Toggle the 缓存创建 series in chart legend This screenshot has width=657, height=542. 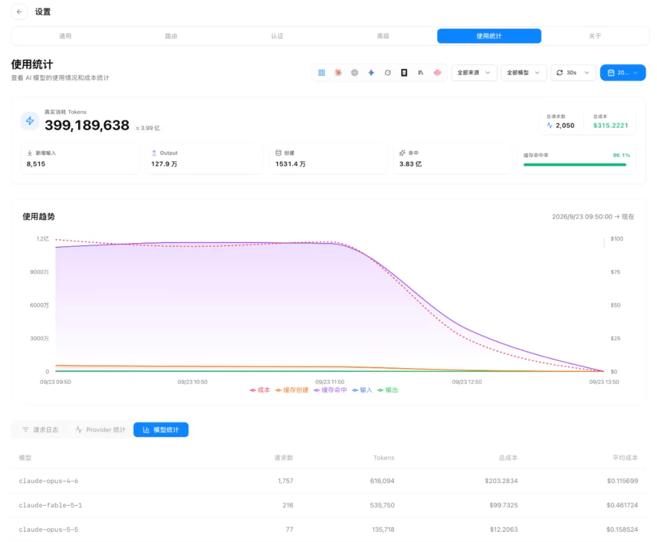291,390
